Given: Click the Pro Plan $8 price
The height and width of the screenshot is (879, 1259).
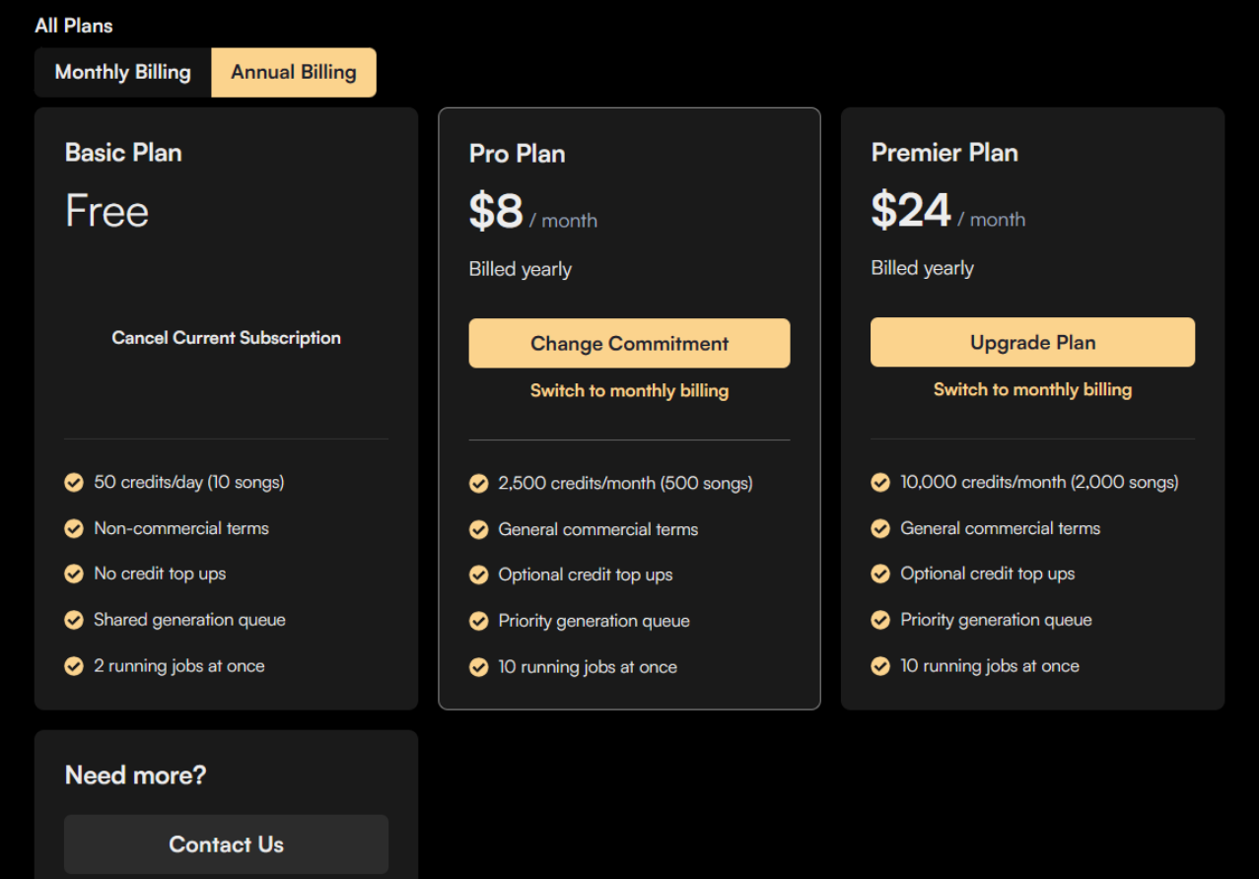Looking at the screenshot, I should [x=496, y=212].
